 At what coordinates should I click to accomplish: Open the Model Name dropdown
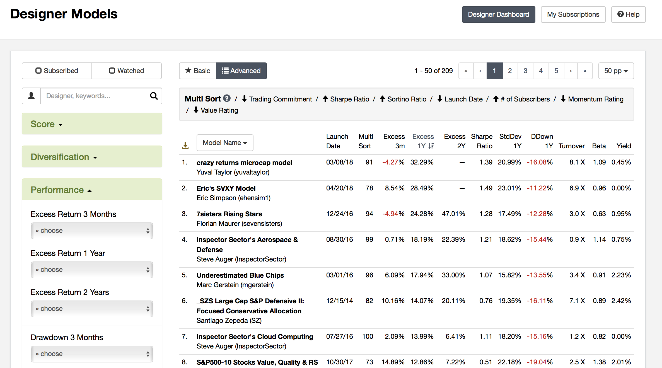coord(225,143)
